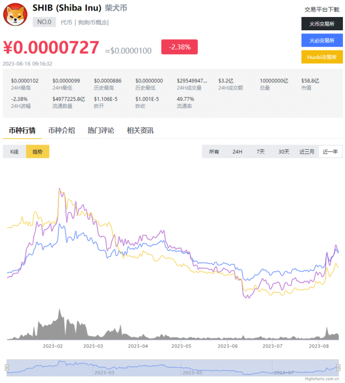
Task: Click the SHIB (Shiba Inu) title
Action: pos(67,8)
